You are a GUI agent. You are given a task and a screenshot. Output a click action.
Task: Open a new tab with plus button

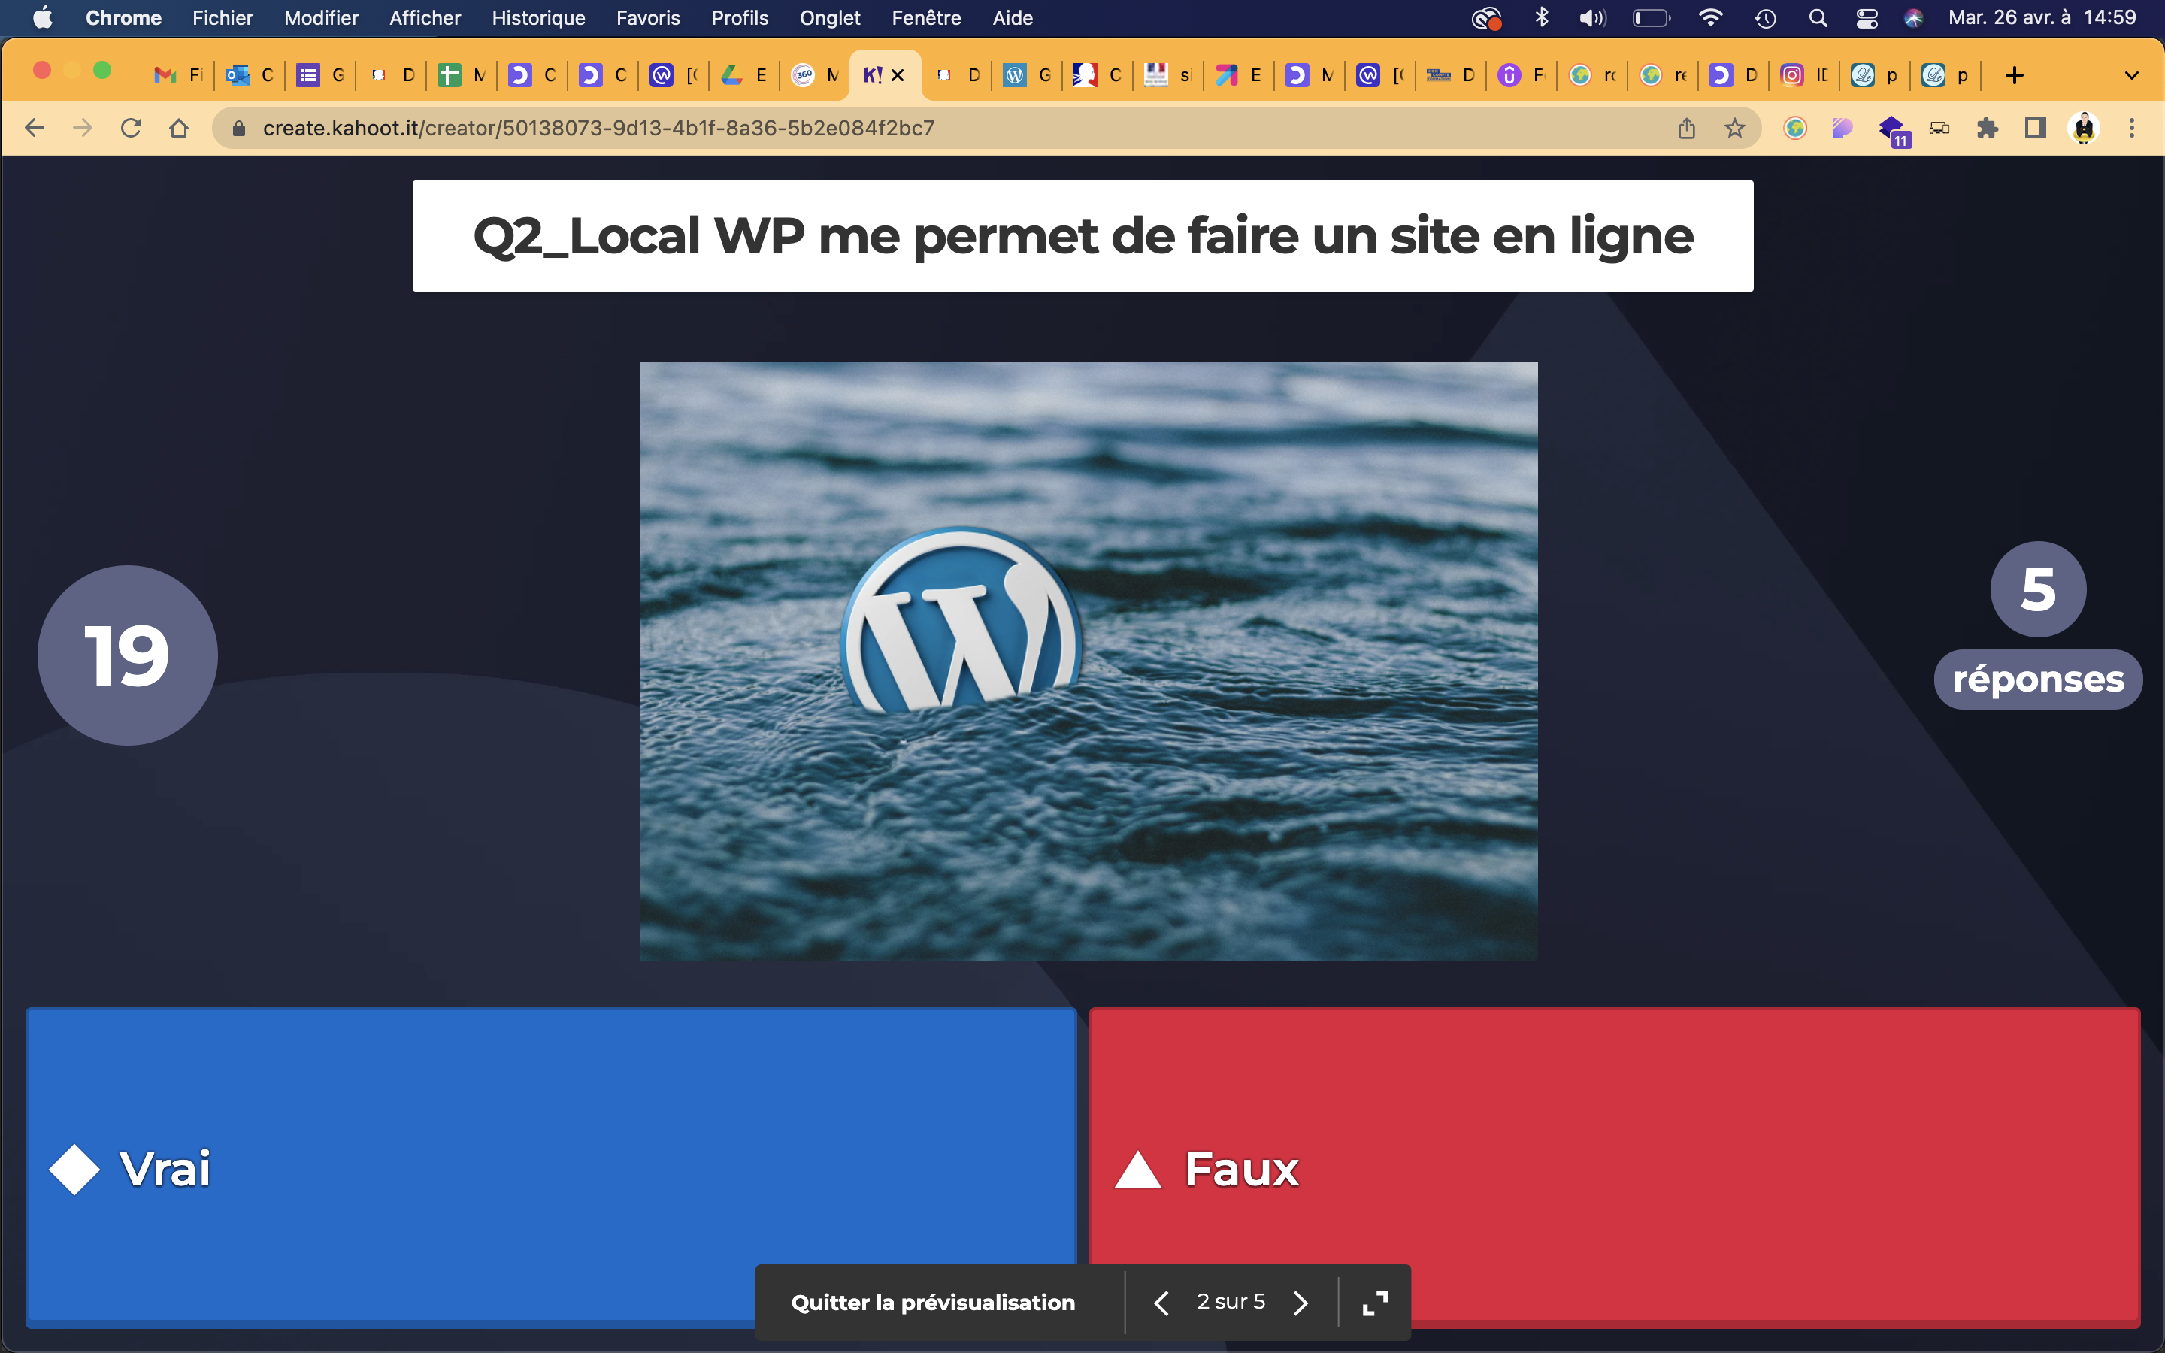(2014, 75)
